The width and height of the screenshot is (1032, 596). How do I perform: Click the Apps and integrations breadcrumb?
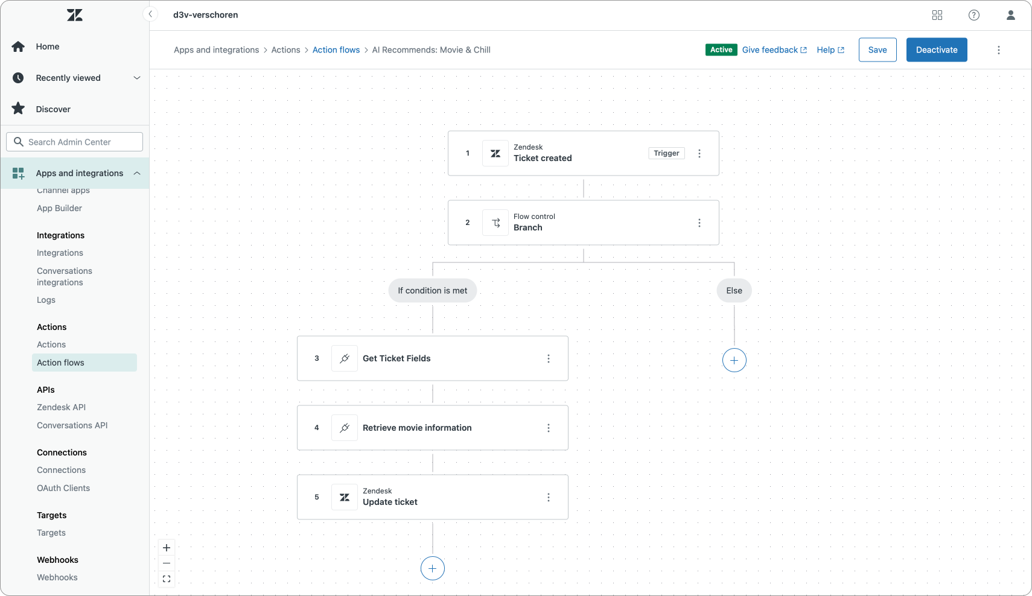click(217, 50)
